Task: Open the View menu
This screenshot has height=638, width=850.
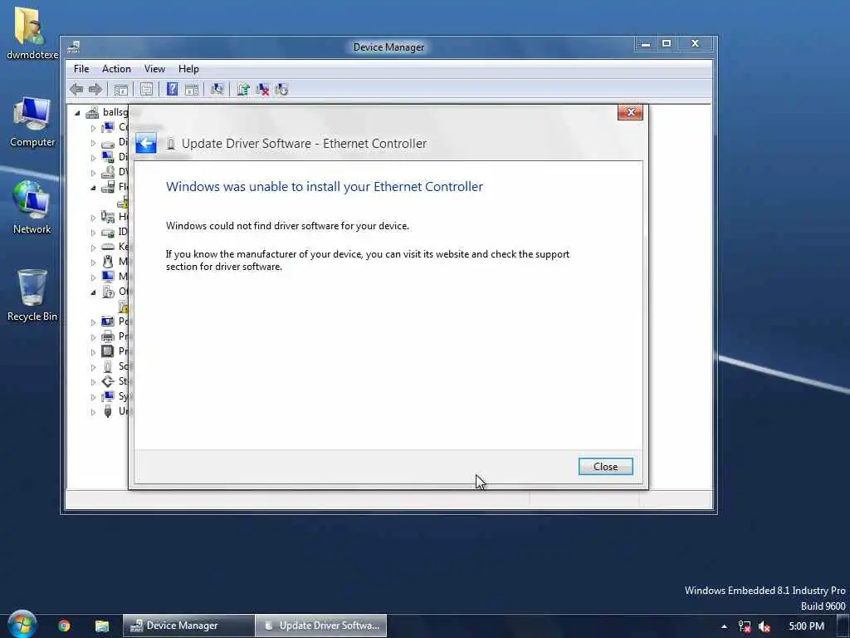Action: (x=154, y=69)
